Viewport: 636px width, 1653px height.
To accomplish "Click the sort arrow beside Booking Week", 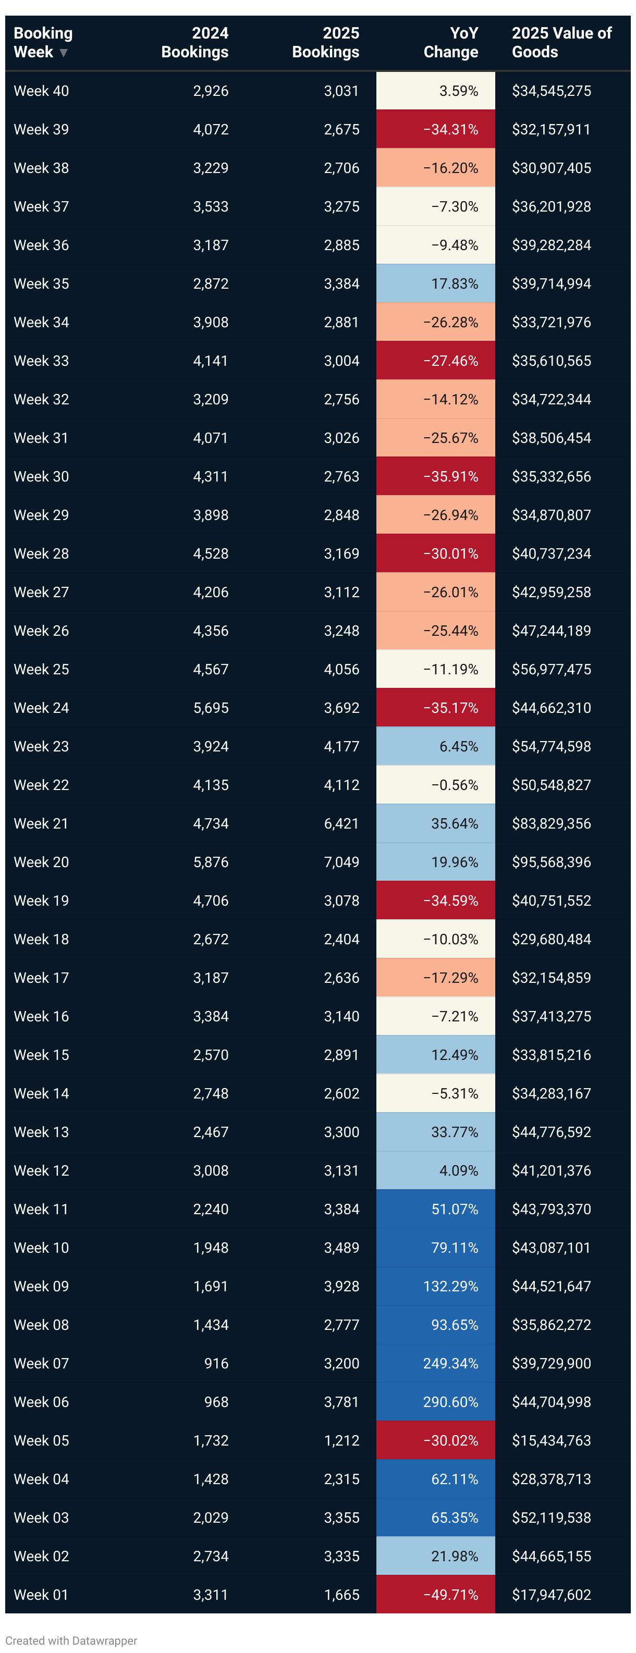I will 64,53.
